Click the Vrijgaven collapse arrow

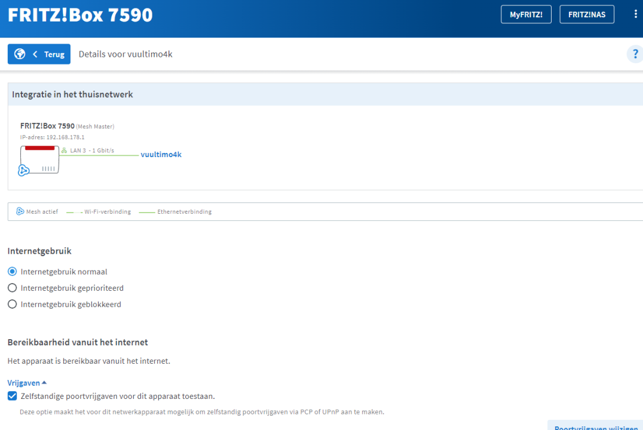[x=44, y=382]
